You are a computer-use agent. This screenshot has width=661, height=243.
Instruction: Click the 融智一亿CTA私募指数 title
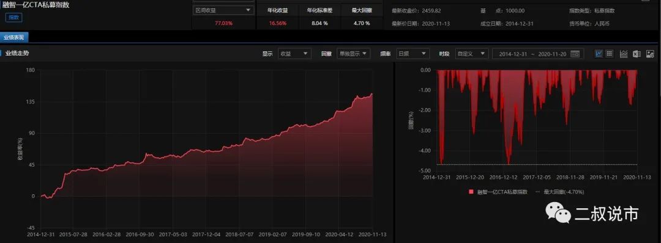36,5
